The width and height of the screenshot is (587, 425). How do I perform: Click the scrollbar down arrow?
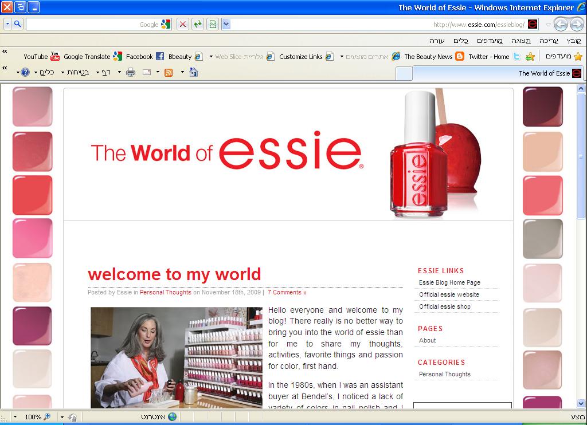581,403
